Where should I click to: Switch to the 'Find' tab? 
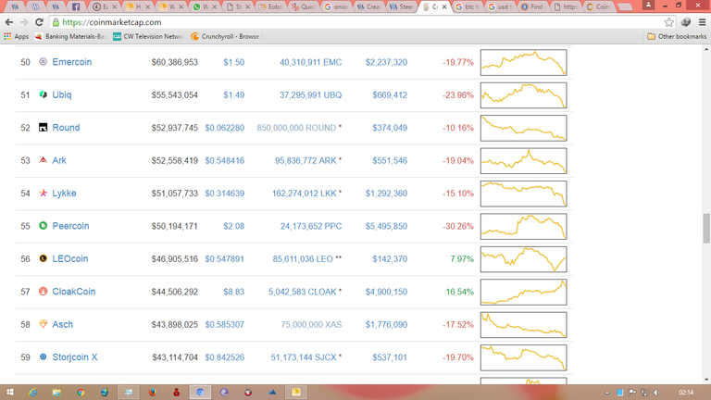(533, 6)
